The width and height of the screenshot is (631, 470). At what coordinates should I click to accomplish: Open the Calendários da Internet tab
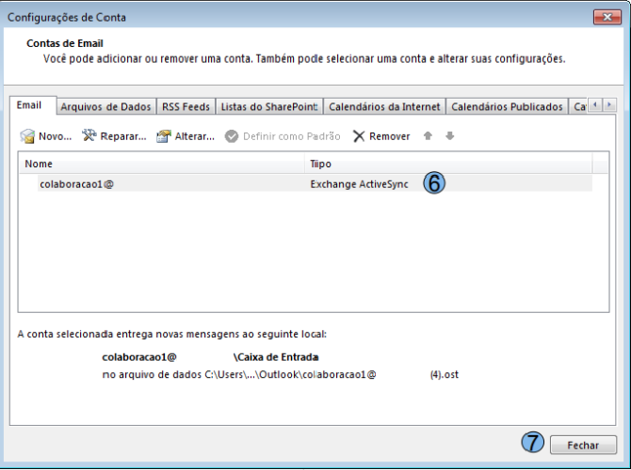[x=383, y=106]
